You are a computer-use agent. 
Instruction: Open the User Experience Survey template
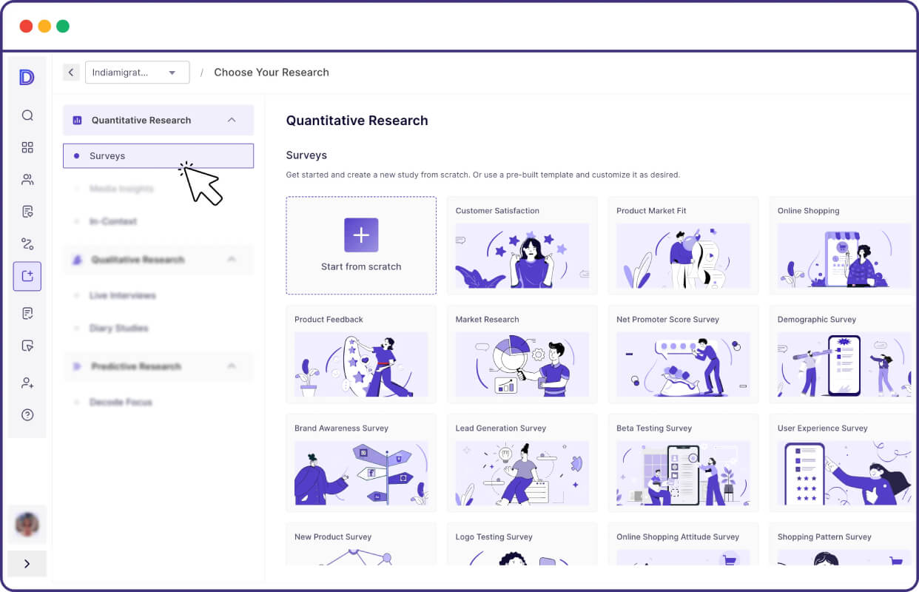point(843,463)
